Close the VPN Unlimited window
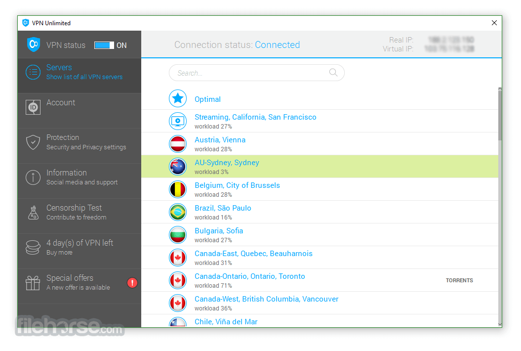 pyautogui.click(x=494, y=23)
